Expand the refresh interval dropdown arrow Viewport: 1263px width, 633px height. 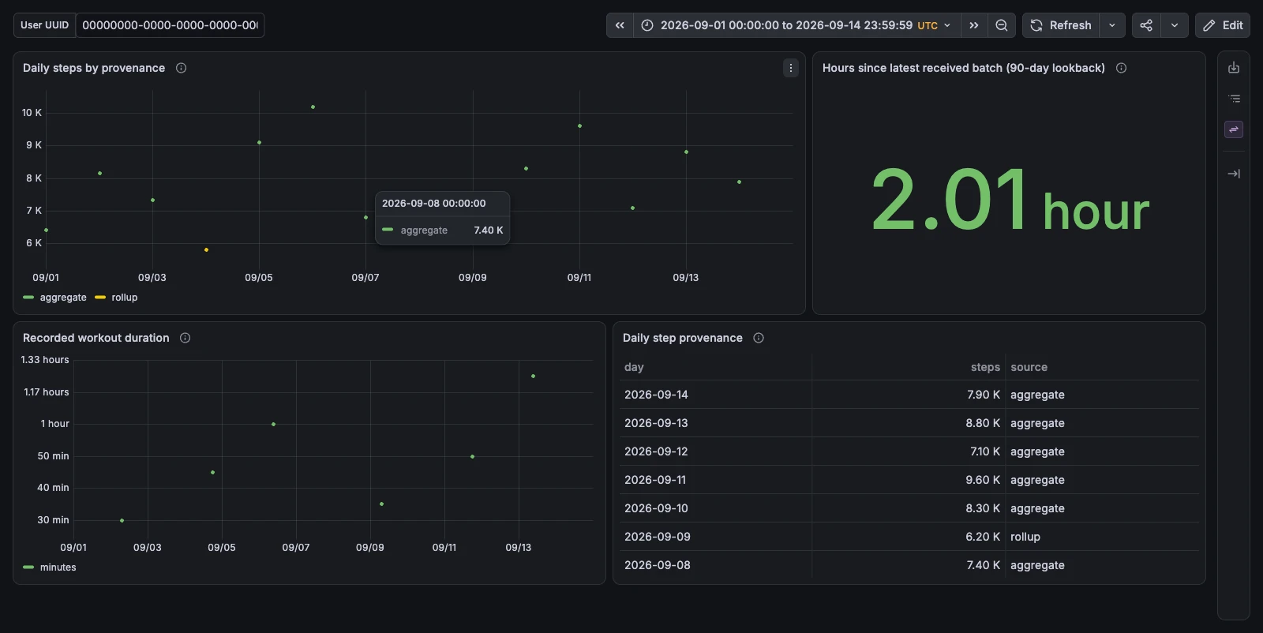[x=1112, y=25]
